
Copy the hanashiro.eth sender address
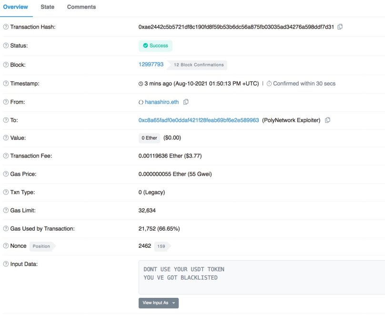pyautogui.click(x=186, y=102)
